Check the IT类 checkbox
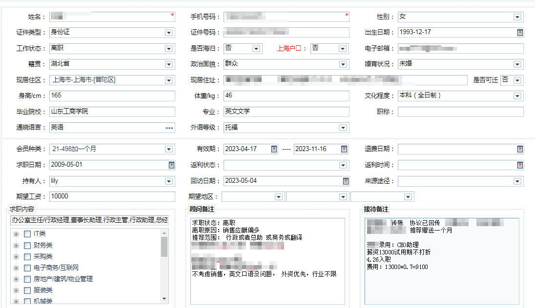The image size is (535, 308). click(x=27, y=234)
